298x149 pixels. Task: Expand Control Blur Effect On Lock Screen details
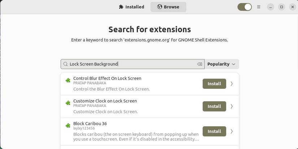[x=232, y=84]
